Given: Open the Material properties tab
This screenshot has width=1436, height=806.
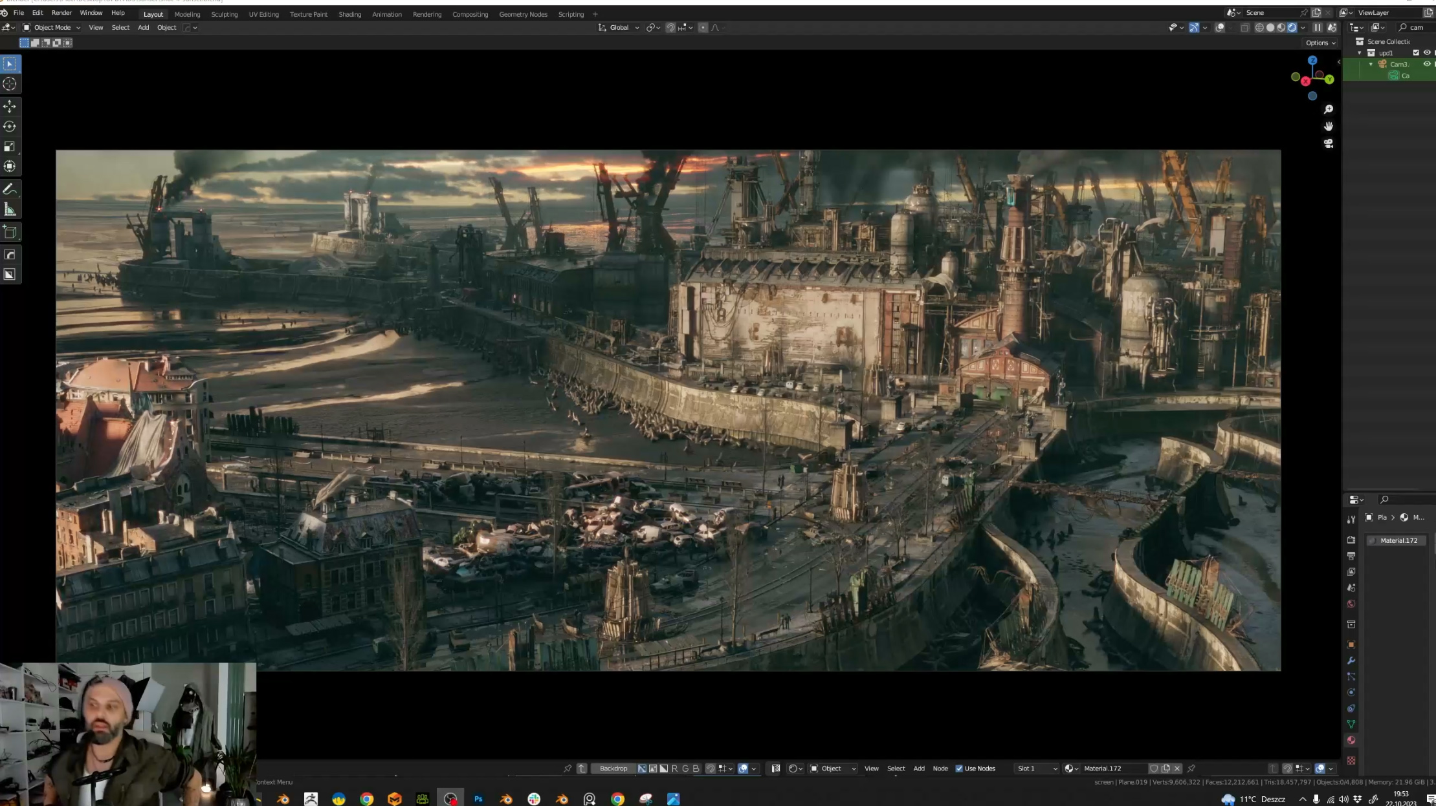Looking at the screenshot, I should 1351,741.
